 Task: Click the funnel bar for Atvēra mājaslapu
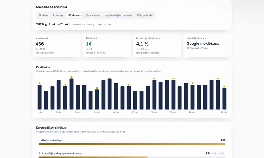click(x=132, y=144)
